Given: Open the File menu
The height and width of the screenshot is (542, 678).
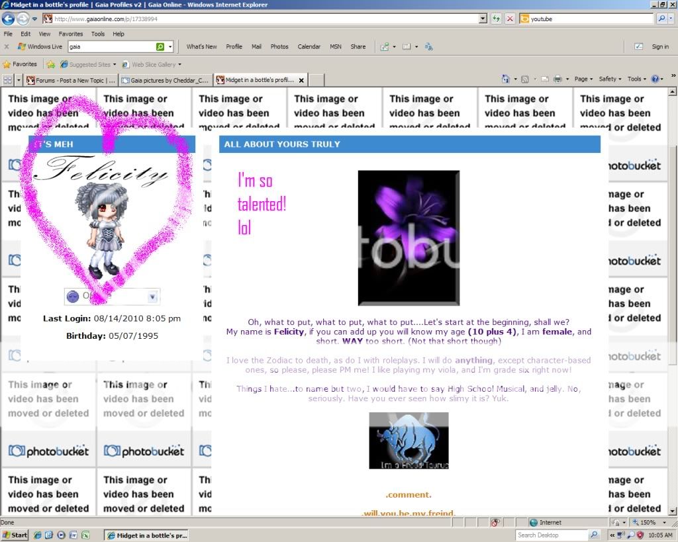Looking at the screenshot, I should click(8, 34).
